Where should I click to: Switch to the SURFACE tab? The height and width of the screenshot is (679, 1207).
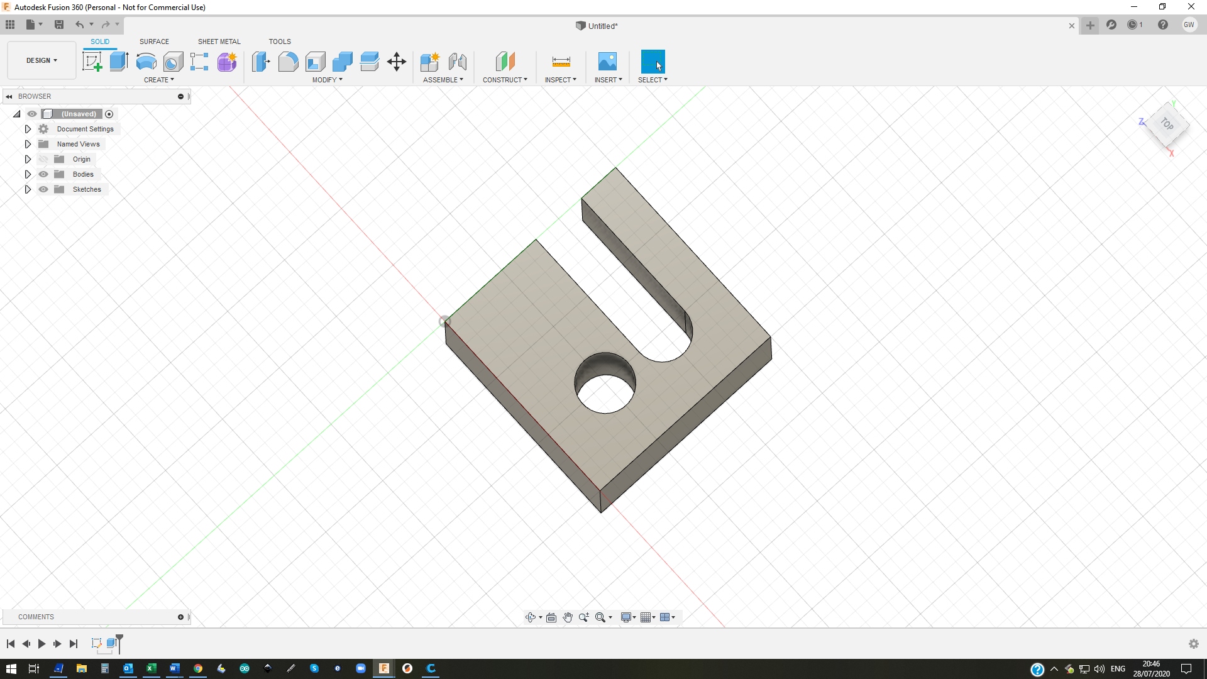(x=154, y=41)
